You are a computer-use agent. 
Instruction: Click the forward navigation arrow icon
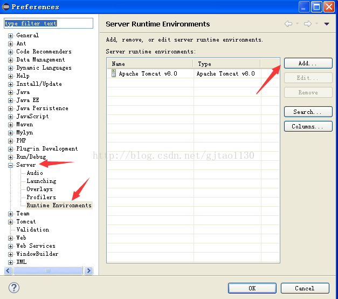307,24
